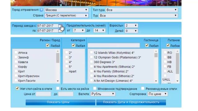Click the Период заезда с date field
198x111 pixels.
48,26
